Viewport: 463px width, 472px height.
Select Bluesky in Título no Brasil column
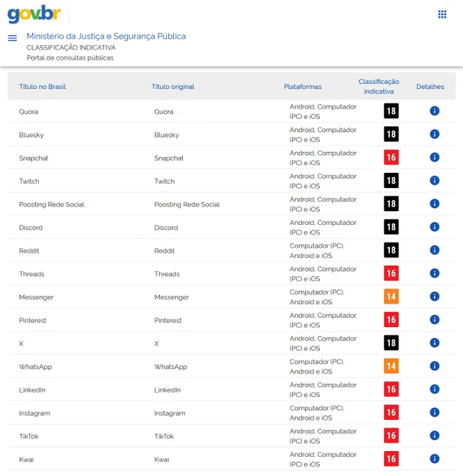[x=31, y=135]
